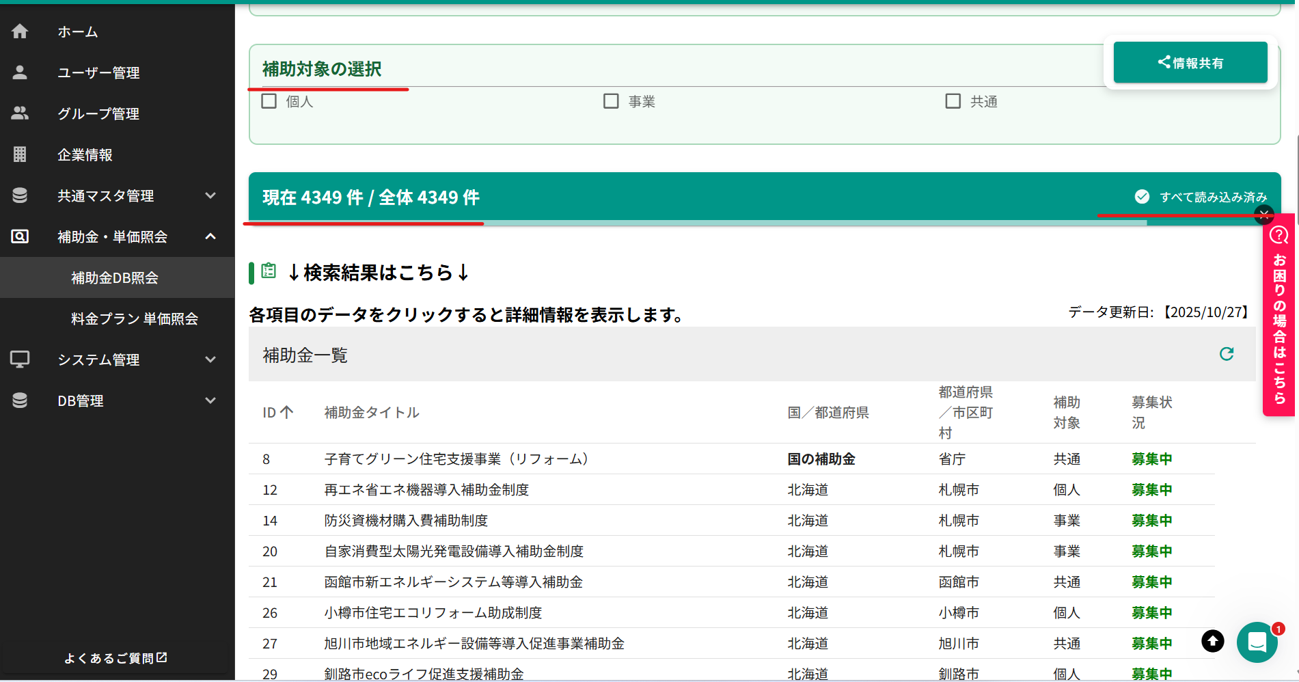Screen dimensions: 1299x682
Task: Expand the システム管理 menu
Action: 210,359
